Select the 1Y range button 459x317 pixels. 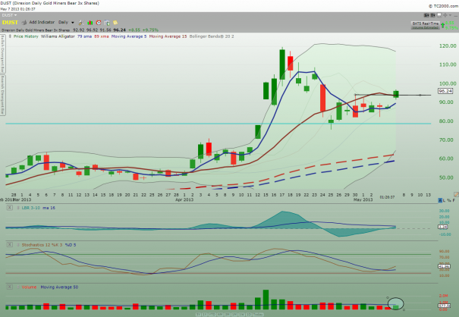[205, 315]
